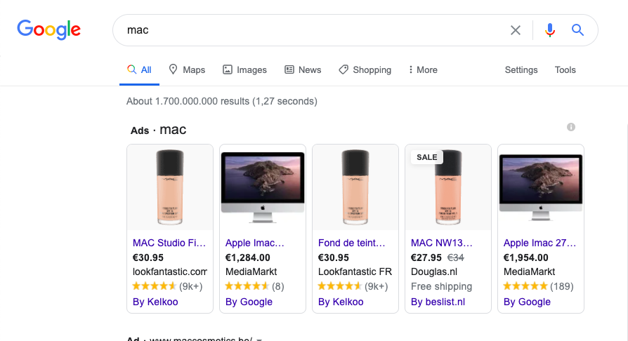Open the MAC NW13… ad link
Screen dimensions: 628x341
click(x=442, y=243)
